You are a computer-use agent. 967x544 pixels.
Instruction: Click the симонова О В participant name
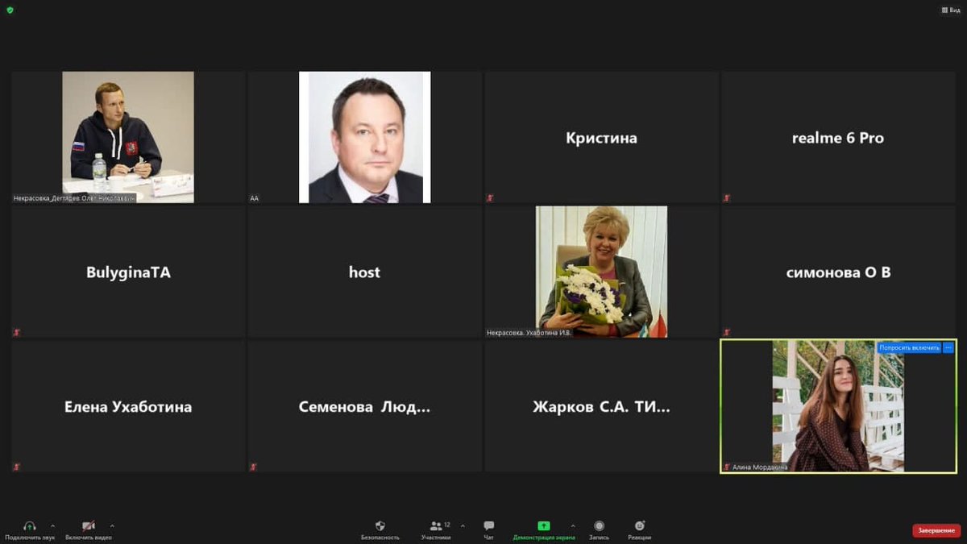pos(838,272)
